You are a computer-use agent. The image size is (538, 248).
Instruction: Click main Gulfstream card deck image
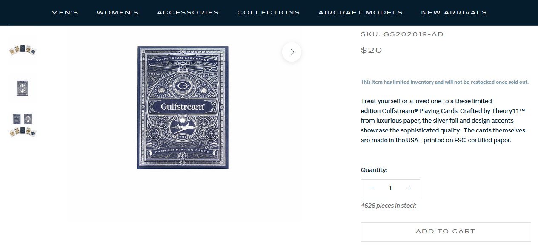click(x=183, y=107)
